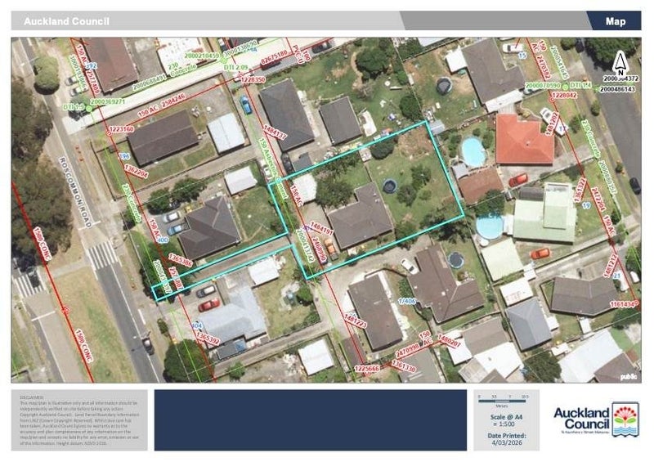Click the Date Printed 4/03/2026 text
This screenshot has width=654, height=462.
[506, 439]
